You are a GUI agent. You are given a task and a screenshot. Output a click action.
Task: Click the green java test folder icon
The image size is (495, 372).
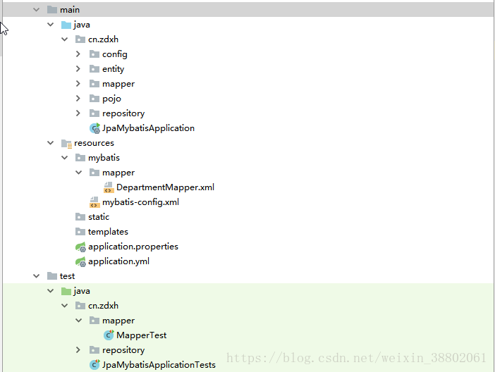click(x=66, y=291)
